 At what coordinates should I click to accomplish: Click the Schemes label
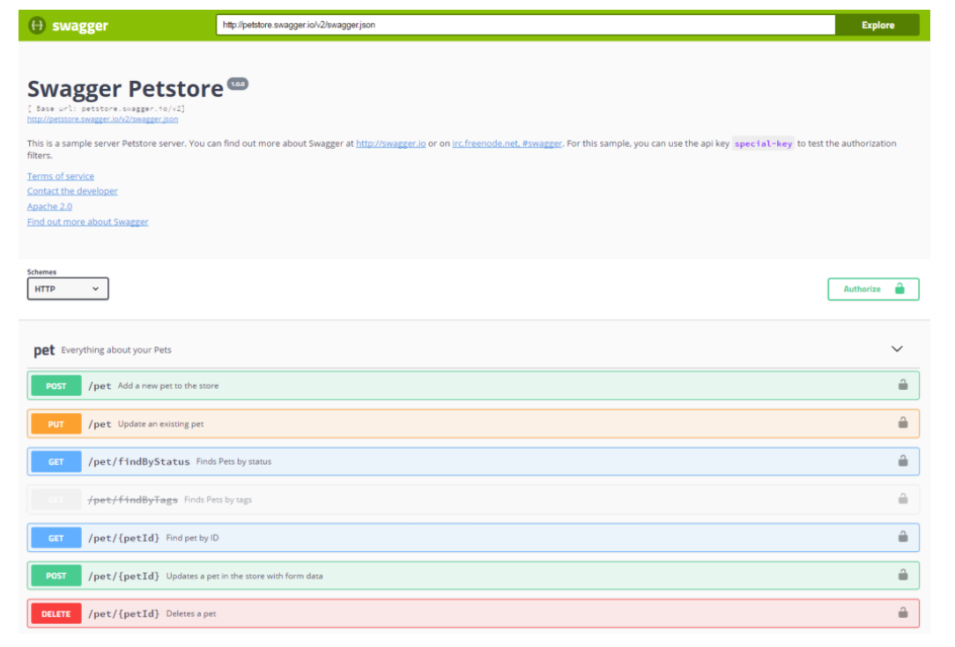pyautogui.click(x=41, y=272)
